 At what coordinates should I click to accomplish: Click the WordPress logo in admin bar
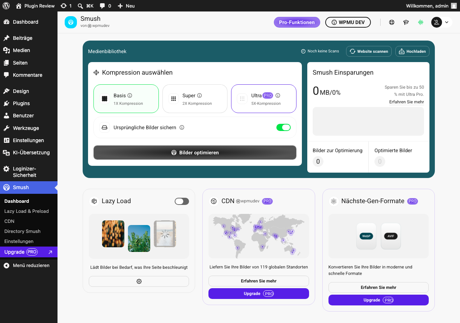pos(6,6)
